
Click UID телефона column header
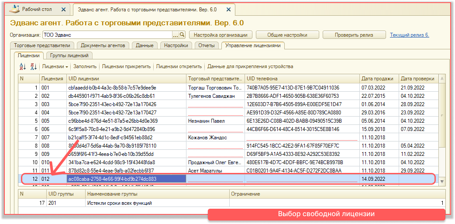pyautogui.click(x=302, y=79)
